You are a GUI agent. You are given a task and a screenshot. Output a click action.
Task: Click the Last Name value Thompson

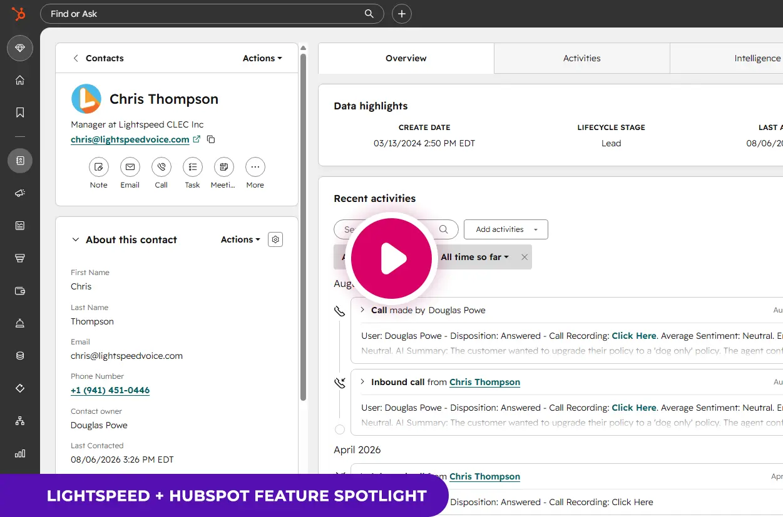coord(92,321)
